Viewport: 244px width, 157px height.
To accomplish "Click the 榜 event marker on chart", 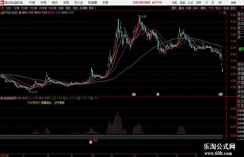I will point(158,94).
